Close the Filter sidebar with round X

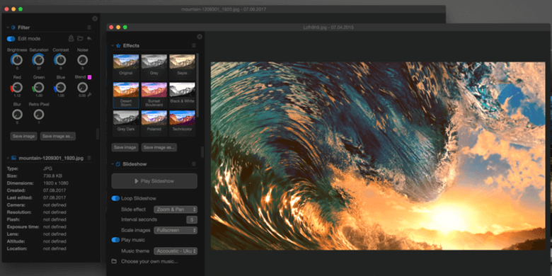(95, 18)
